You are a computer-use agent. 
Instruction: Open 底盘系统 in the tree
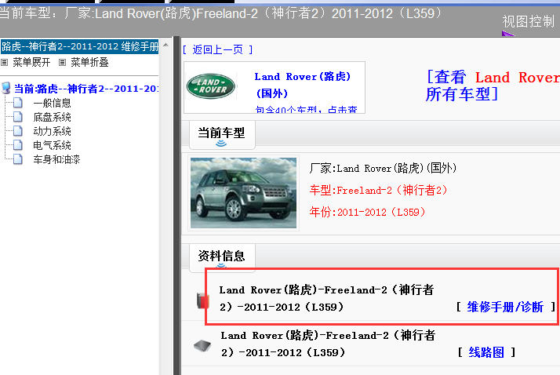tap(52, 117)
